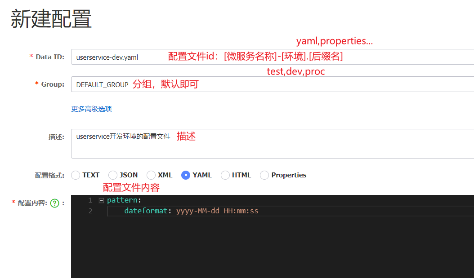Click the Group field label

click(x=53, y=84)
